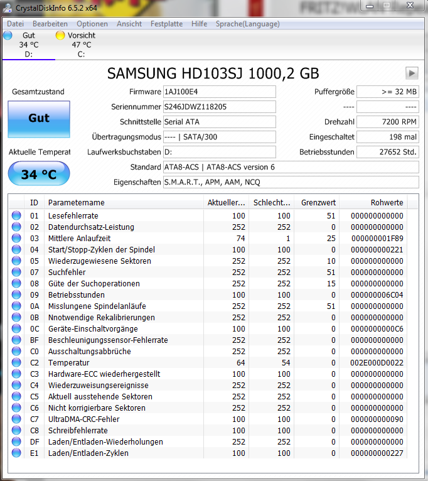Screen dimensions: 428x481
Task: Click status icon of Mittlere Anlaufzeit row
Action: pos(16,239)
